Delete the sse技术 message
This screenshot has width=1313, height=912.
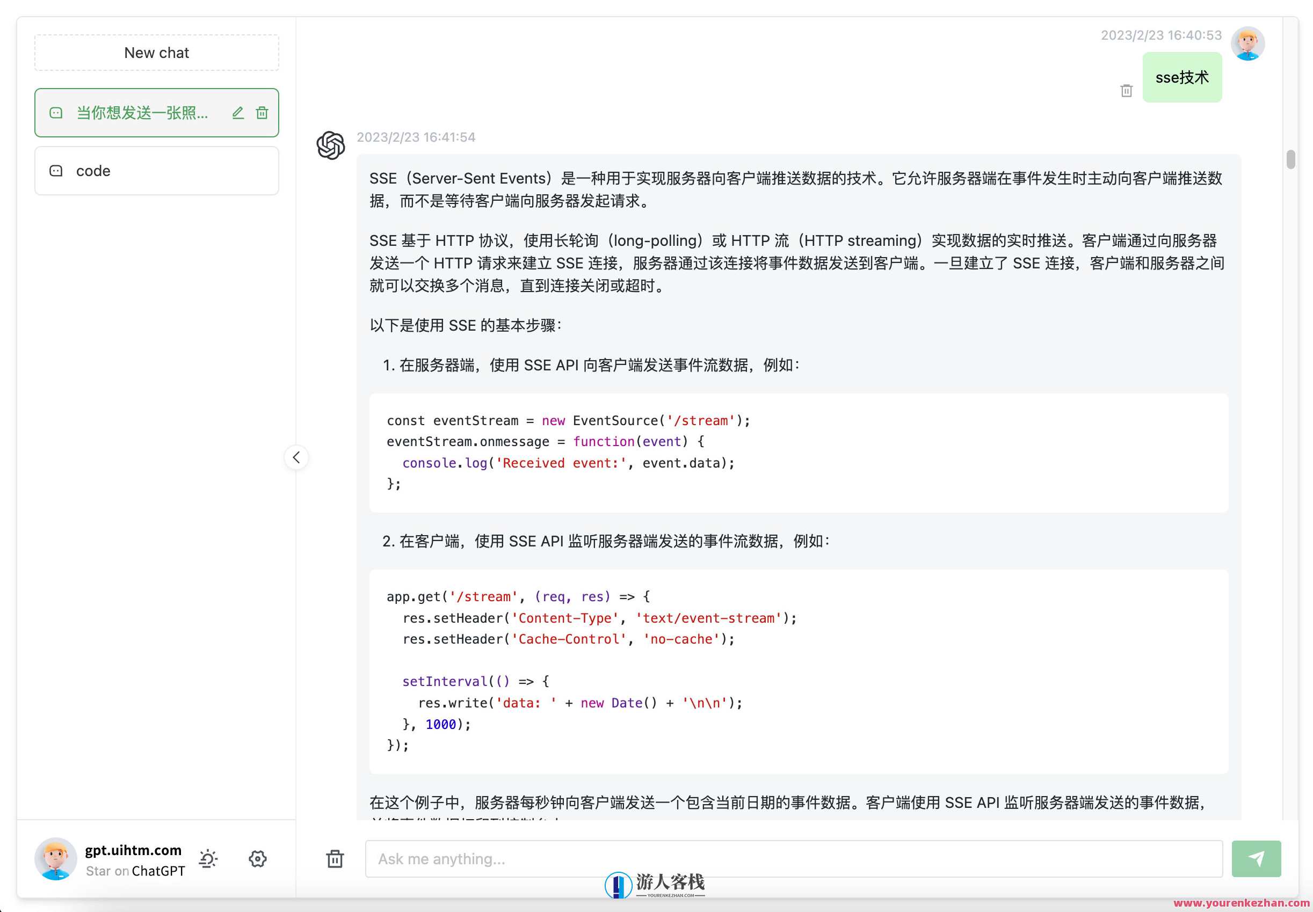click(1126, 91)
